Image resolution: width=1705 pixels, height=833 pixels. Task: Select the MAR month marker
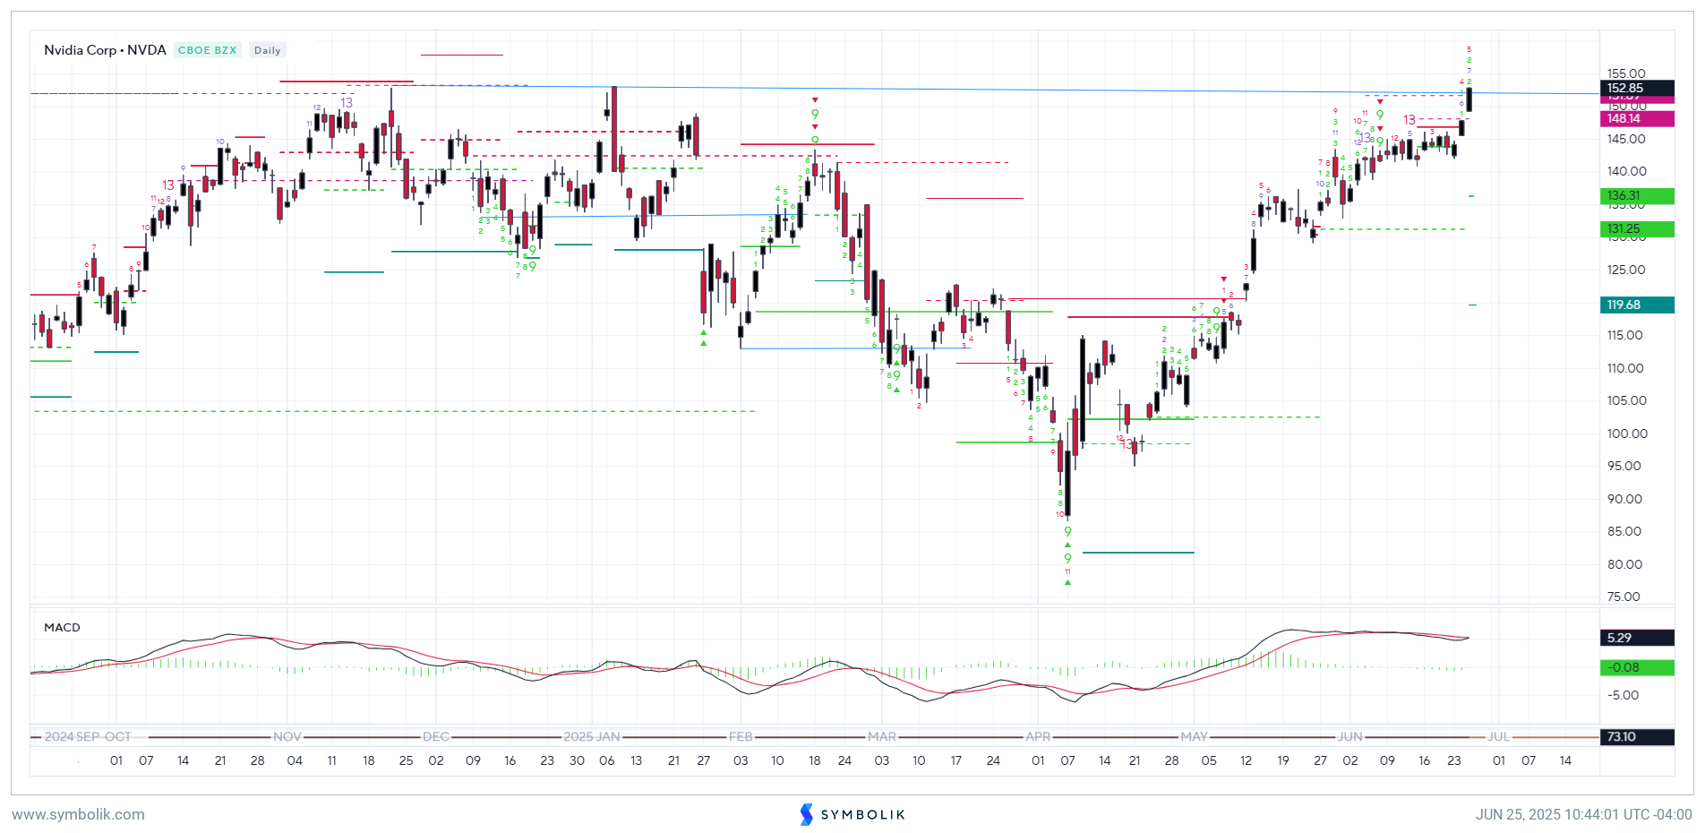(882, 736)
